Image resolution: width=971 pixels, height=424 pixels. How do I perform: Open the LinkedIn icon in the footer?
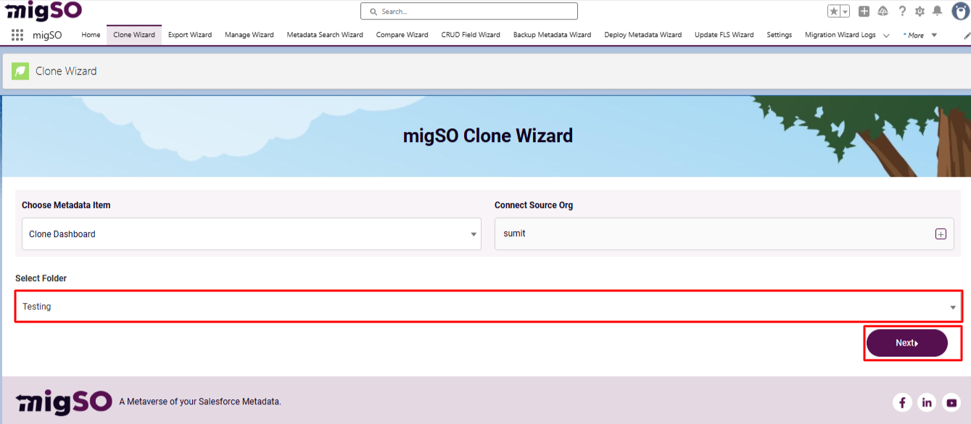[x=927, y=402]
